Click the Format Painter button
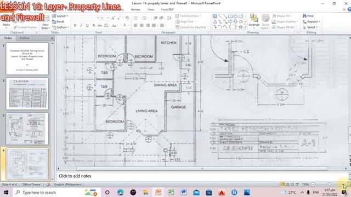351x197 pixels. [25, 27]
